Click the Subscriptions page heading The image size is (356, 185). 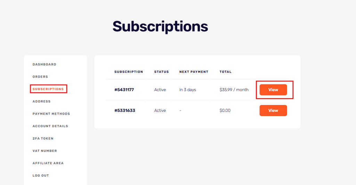(x=160, y=27)
